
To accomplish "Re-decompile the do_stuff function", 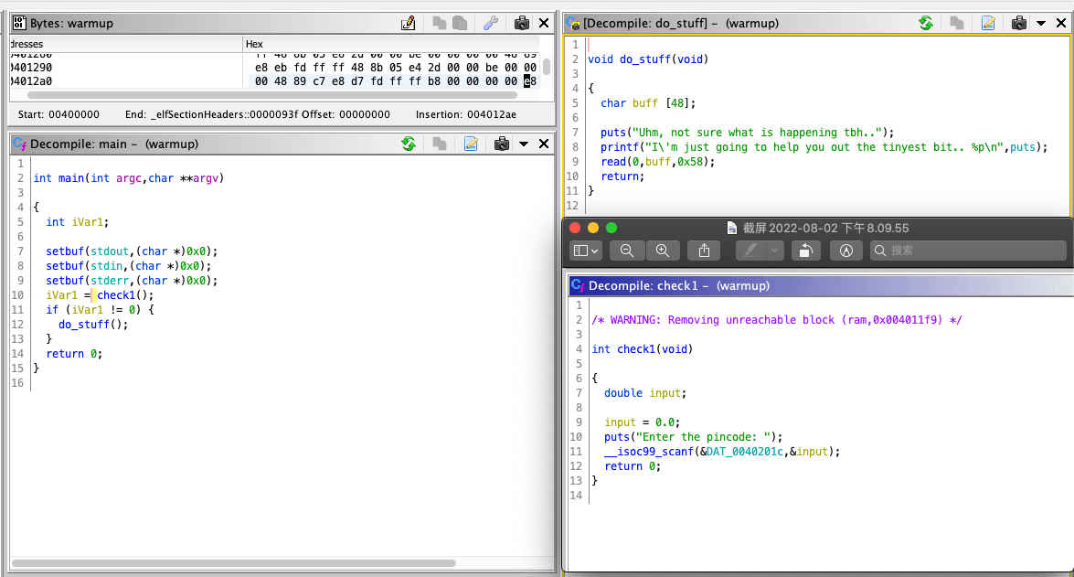I will click(926, 23).
